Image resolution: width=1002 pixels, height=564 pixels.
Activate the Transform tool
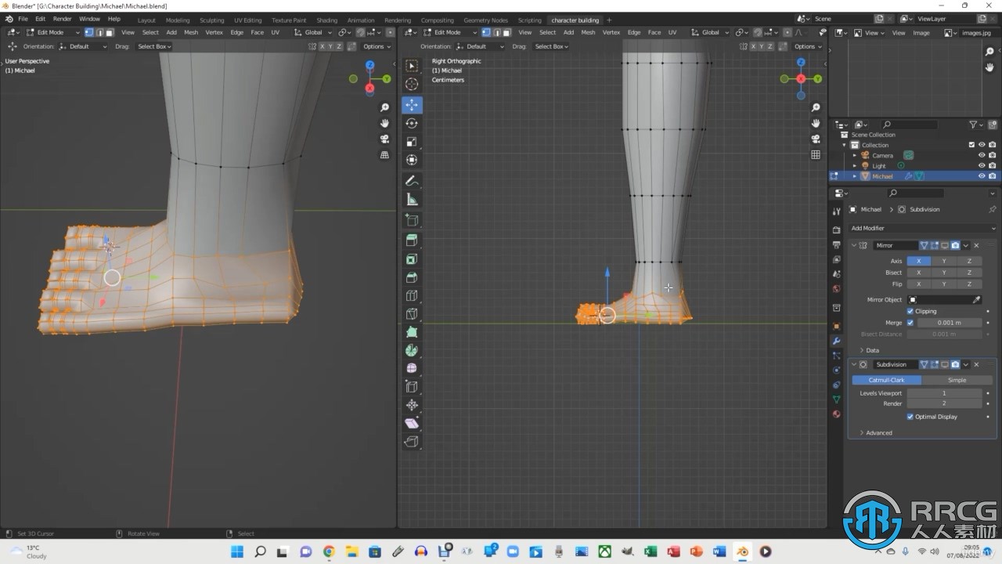point(412,160)
